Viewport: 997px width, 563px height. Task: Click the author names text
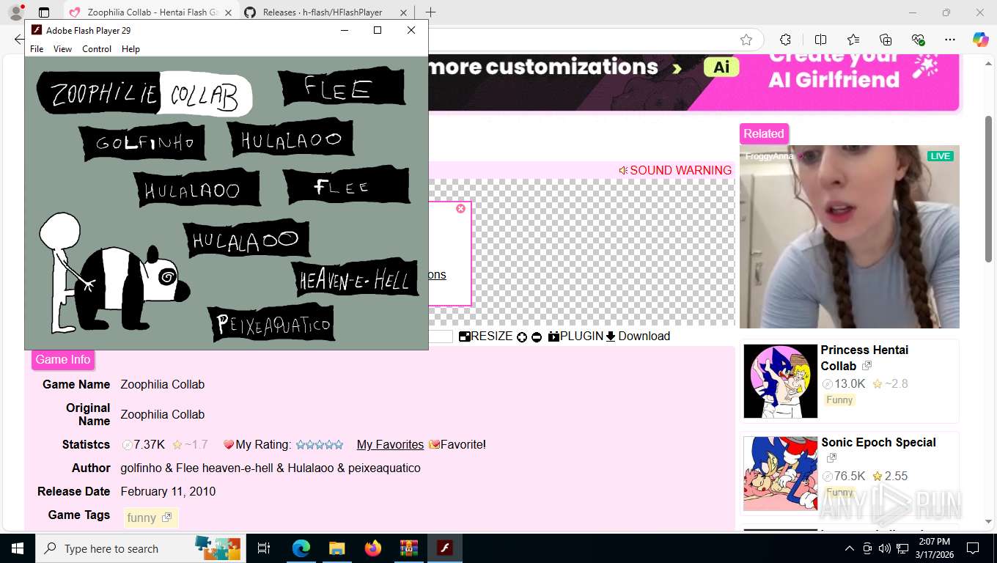[x=271, y=468]
